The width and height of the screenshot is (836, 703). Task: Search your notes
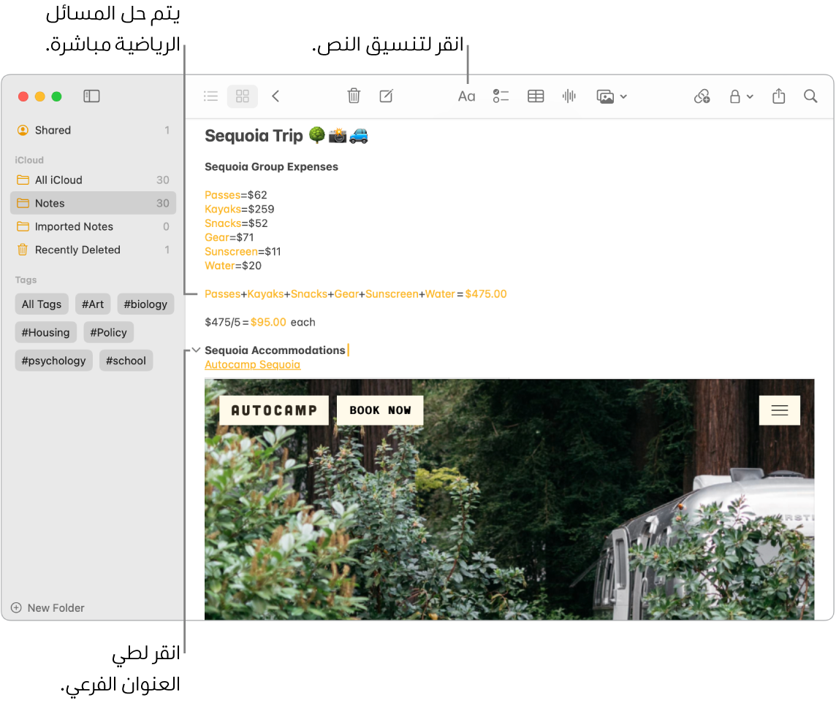click(810, 96)
